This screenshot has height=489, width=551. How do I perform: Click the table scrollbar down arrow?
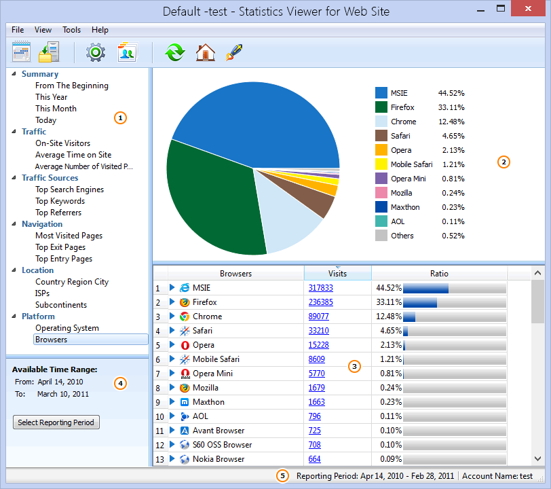[537, 458]
